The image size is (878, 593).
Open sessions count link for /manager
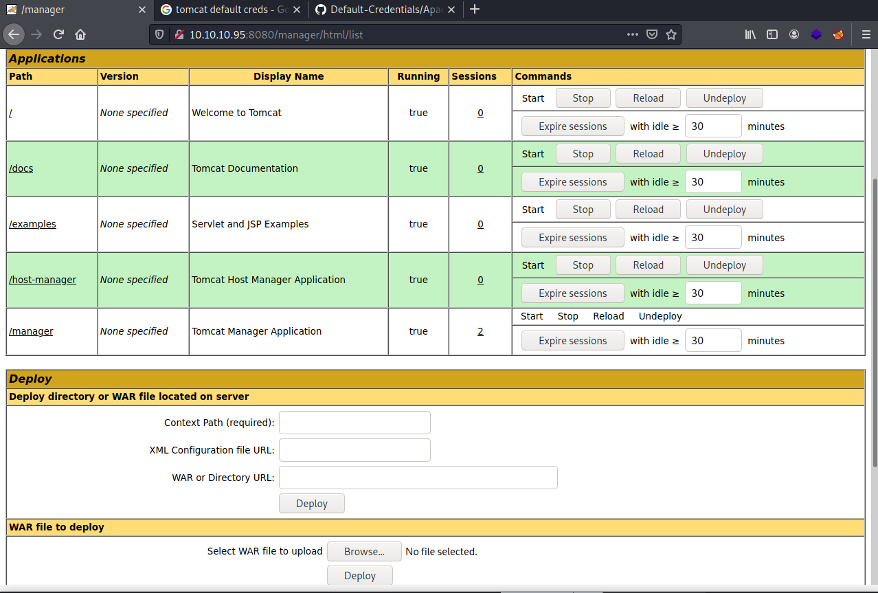coord(480,331)
